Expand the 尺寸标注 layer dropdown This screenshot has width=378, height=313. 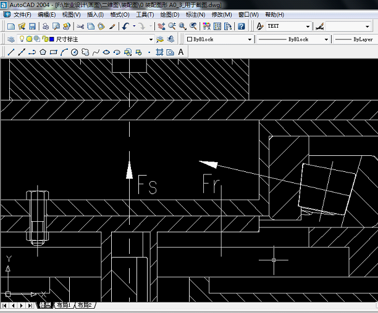click(151, 39)
